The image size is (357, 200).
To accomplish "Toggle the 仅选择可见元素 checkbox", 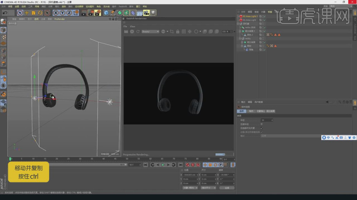I will [261, 128].
